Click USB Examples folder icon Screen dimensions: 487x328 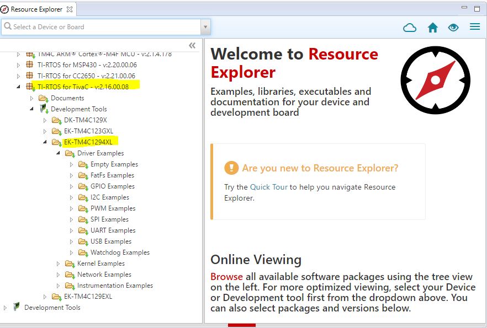pos(83,241)
